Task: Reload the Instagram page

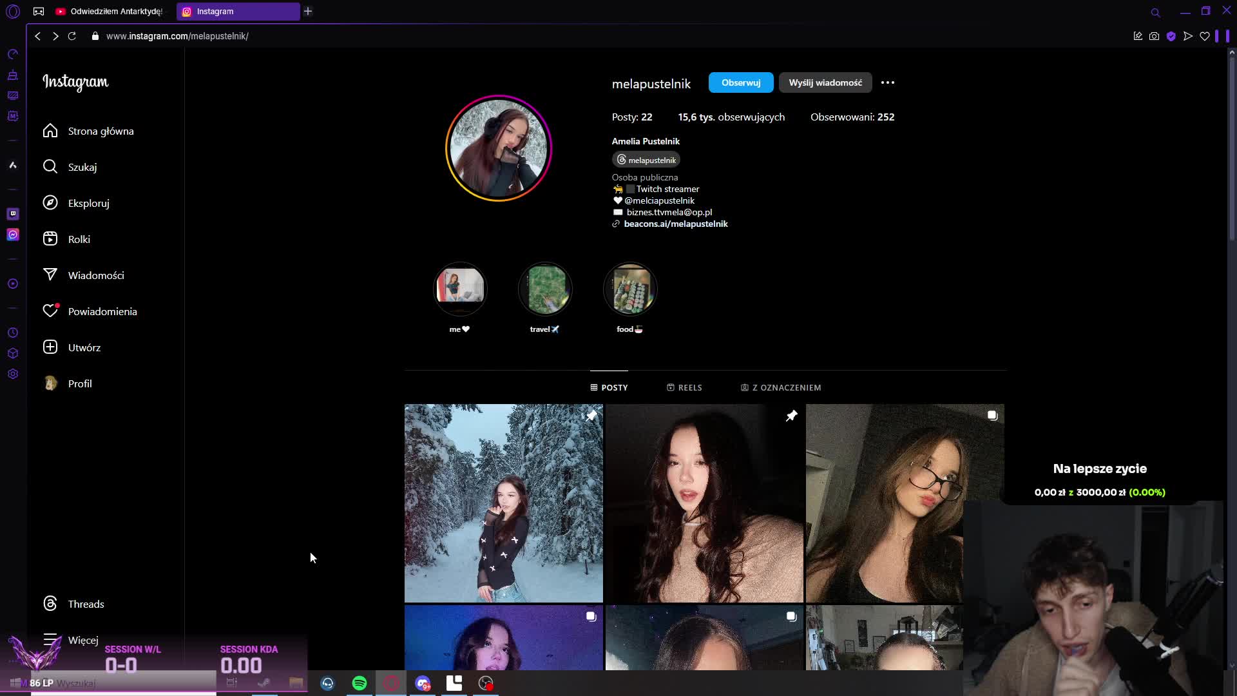Action: click(x=72, y=36)
